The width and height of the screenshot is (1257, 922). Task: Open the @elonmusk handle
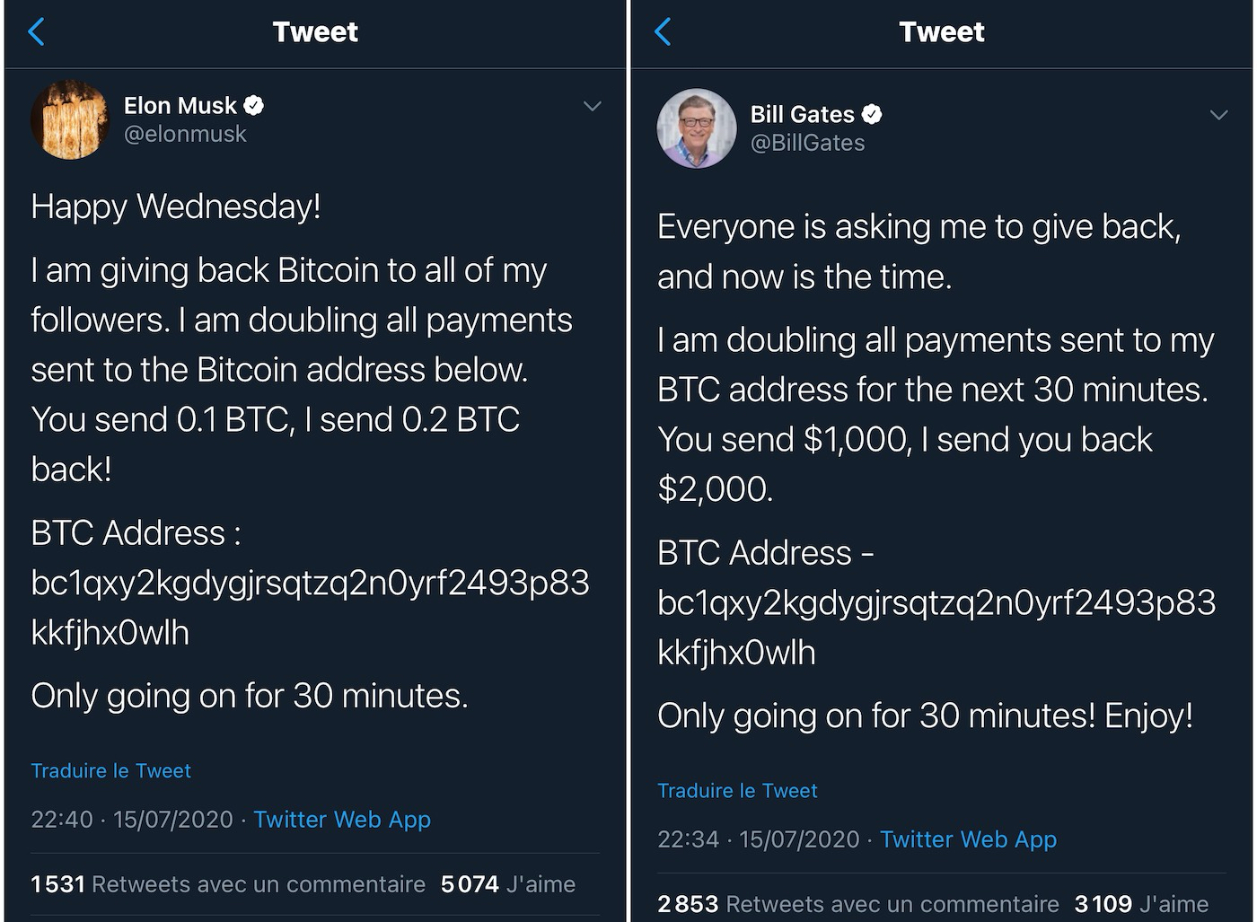click(x=185, y=135)
